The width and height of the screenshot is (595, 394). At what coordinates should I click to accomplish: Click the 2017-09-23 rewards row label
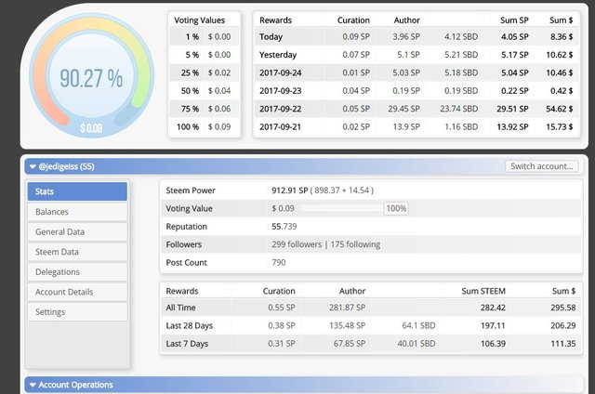[x=281, y=91]
